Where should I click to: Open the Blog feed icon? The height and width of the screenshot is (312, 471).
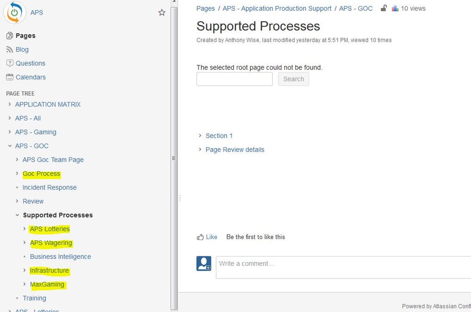(9, 49)
